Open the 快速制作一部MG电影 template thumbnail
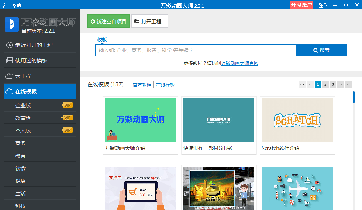Image resolution: width=362 pixels, height=210 pixels. coord(219,120)
